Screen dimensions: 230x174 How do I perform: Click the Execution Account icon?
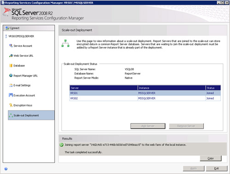11,95
